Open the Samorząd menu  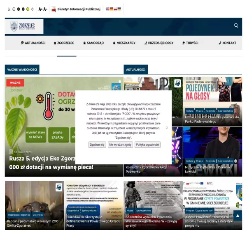(x=93, y=43)
